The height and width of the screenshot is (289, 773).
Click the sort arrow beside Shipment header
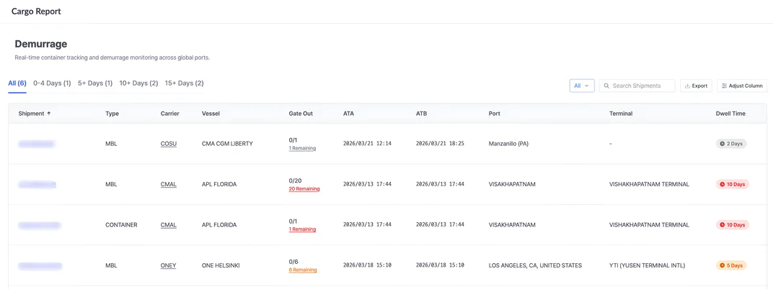click(x=48, y=114)
